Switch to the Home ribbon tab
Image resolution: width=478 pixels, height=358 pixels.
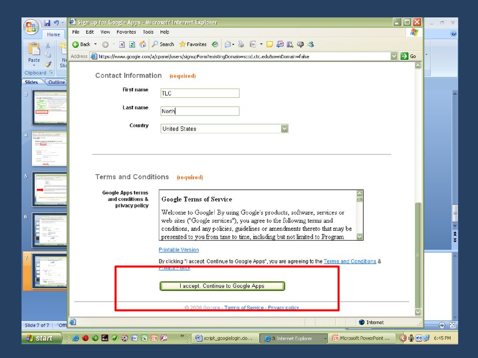53,34
